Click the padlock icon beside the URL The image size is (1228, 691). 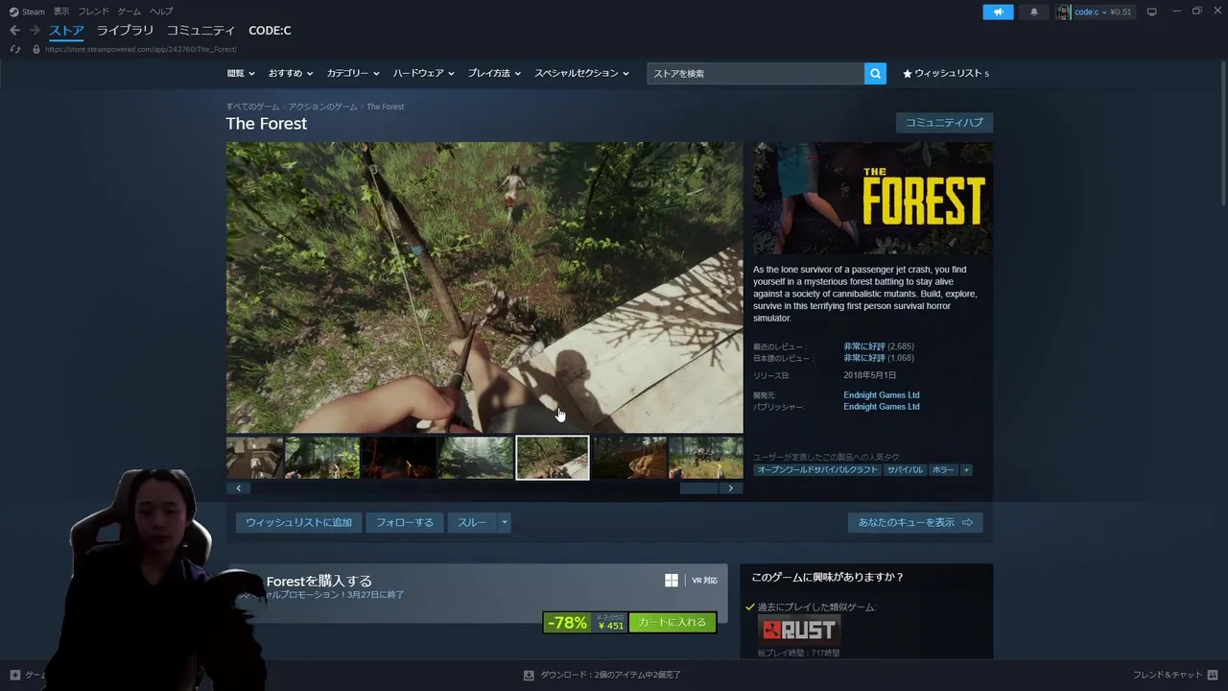36,49
